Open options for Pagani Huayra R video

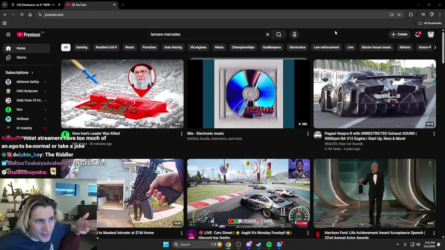[x=434, y=134]
